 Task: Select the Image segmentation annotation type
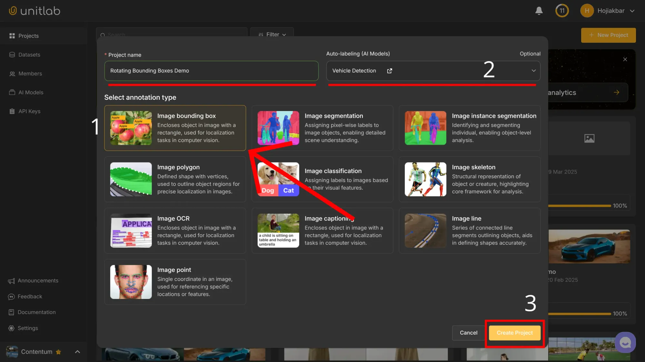[322, 128]
